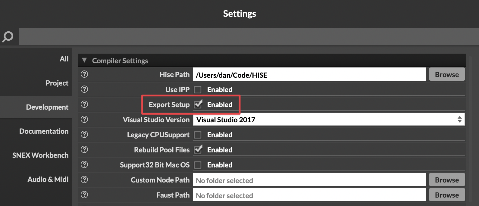Viewport: 479px width, 206px height.
Task: Toggle Rebuild Pool Files checkbox
Action: (198, 150)
